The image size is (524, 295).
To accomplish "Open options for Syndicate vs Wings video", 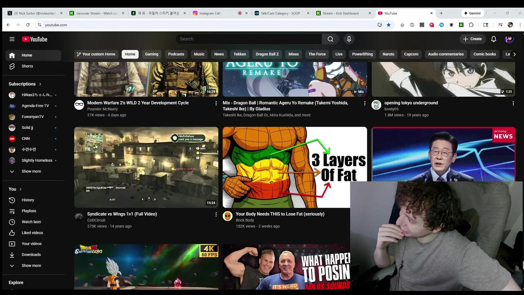I will pos(216,214).
